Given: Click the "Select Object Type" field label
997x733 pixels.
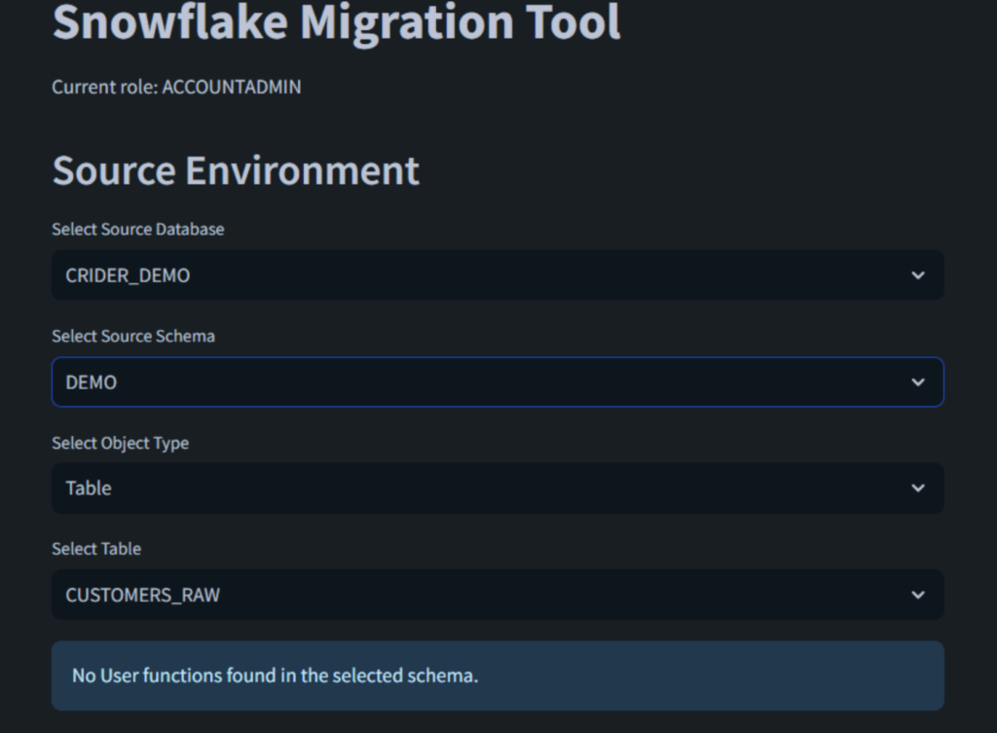Looking at the screenshot, I should point(120,443).
